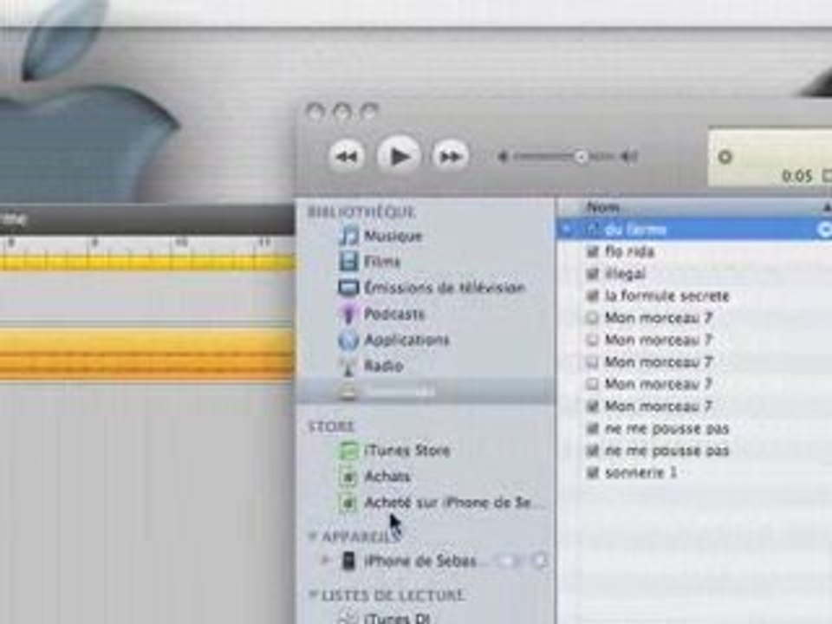Click the circle icon in the LCD display

click(725, 157)
